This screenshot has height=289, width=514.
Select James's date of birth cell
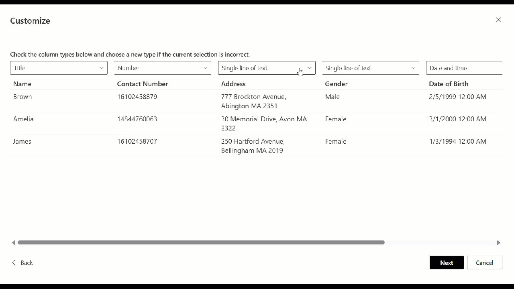(x=457, y=141)
